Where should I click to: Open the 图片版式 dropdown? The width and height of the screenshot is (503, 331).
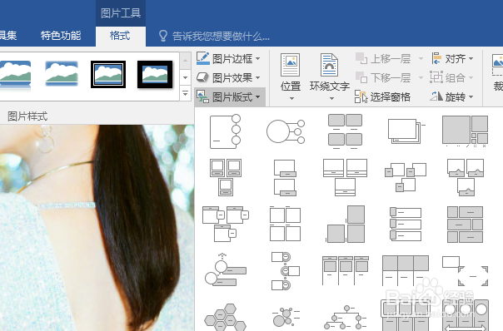click(x=230, y=96)
